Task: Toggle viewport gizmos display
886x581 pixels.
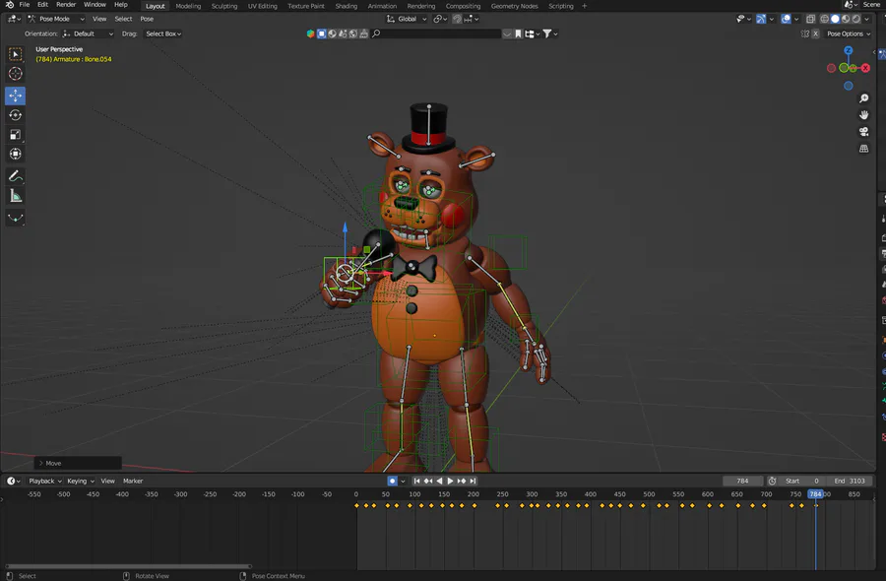Action: coord(761,19)
